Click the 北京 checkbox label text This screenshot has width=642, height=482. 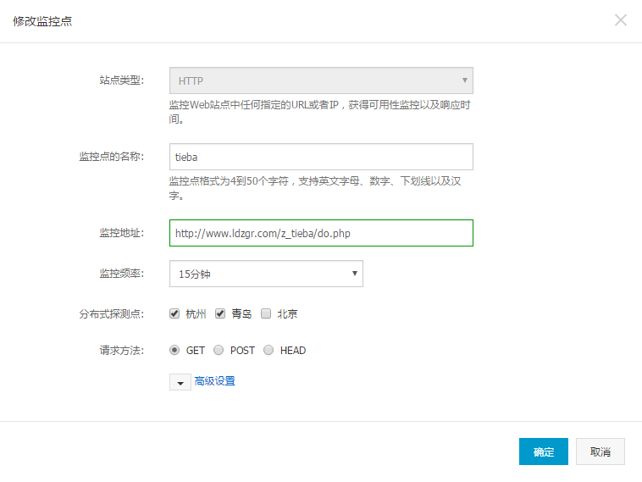coord(287,314)
